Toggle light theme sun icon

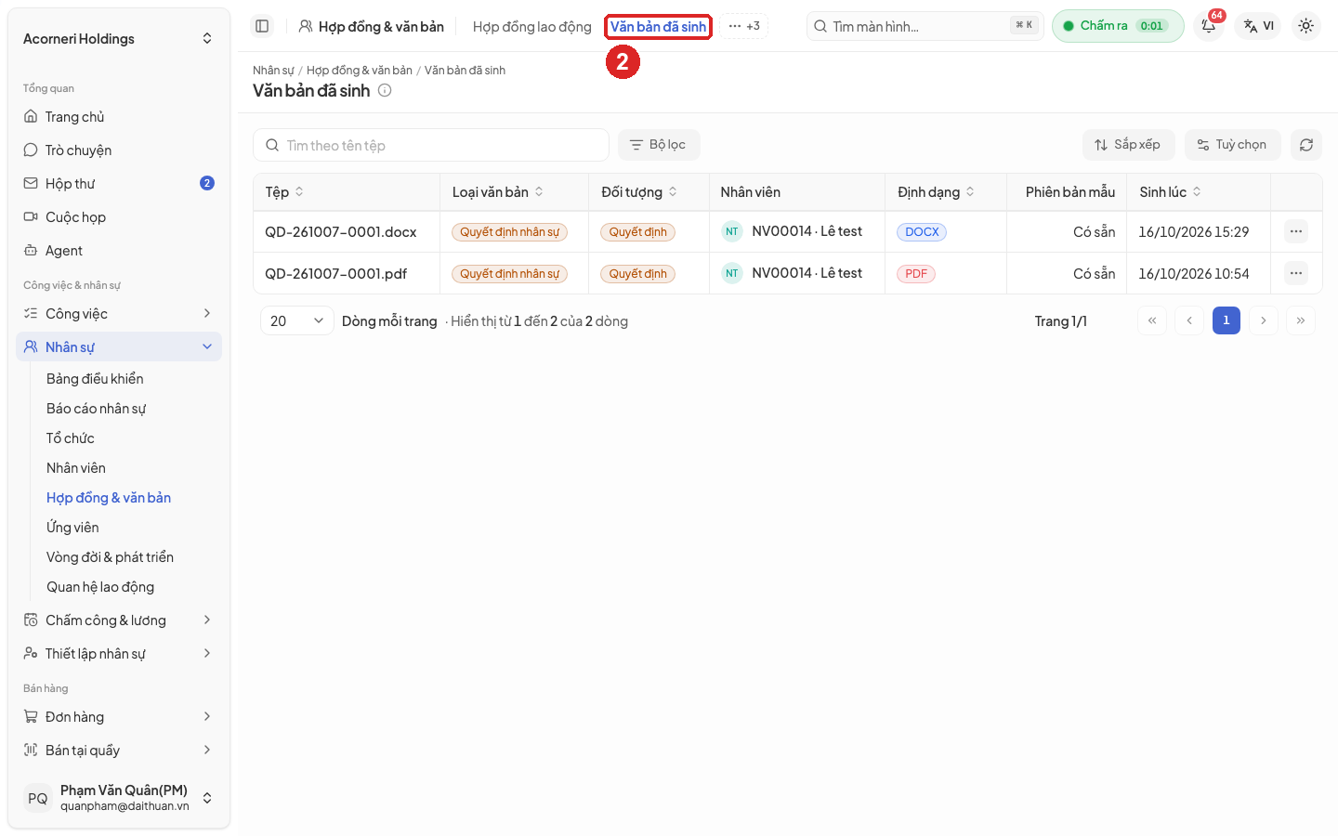point(1305,26)
